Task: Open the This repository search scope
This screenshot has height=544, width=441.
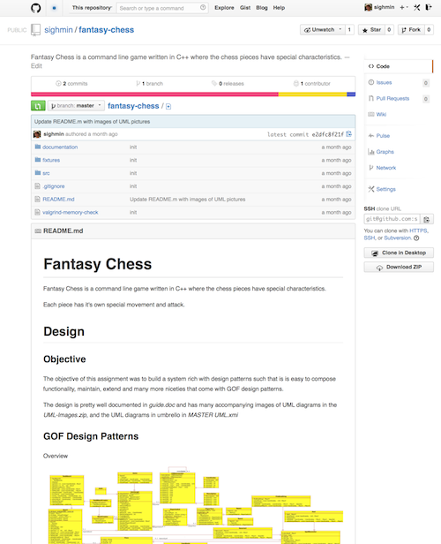Action: click(92, 8)
